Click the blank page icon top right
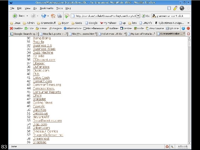Image resolution: width=200 pixels, height=150 pixels. 169,8
